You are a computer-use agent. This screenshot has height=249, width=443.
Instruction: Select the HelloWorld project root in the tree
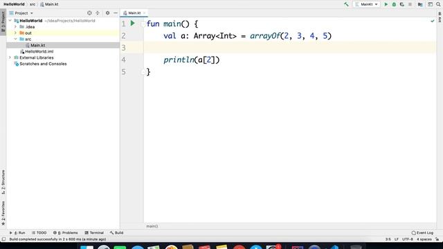30,21
